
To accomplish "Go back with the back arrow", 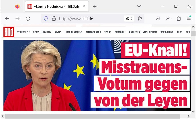I will pyautogui.click(x=7, y=19).
